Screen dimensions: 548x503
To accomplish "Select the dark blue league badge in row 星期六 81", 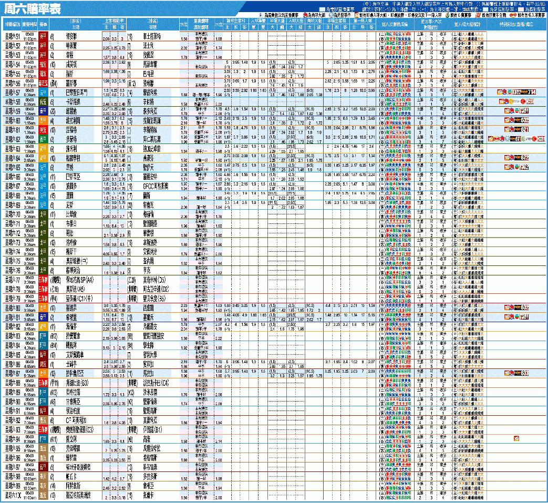I will click(x=43, y=317).
